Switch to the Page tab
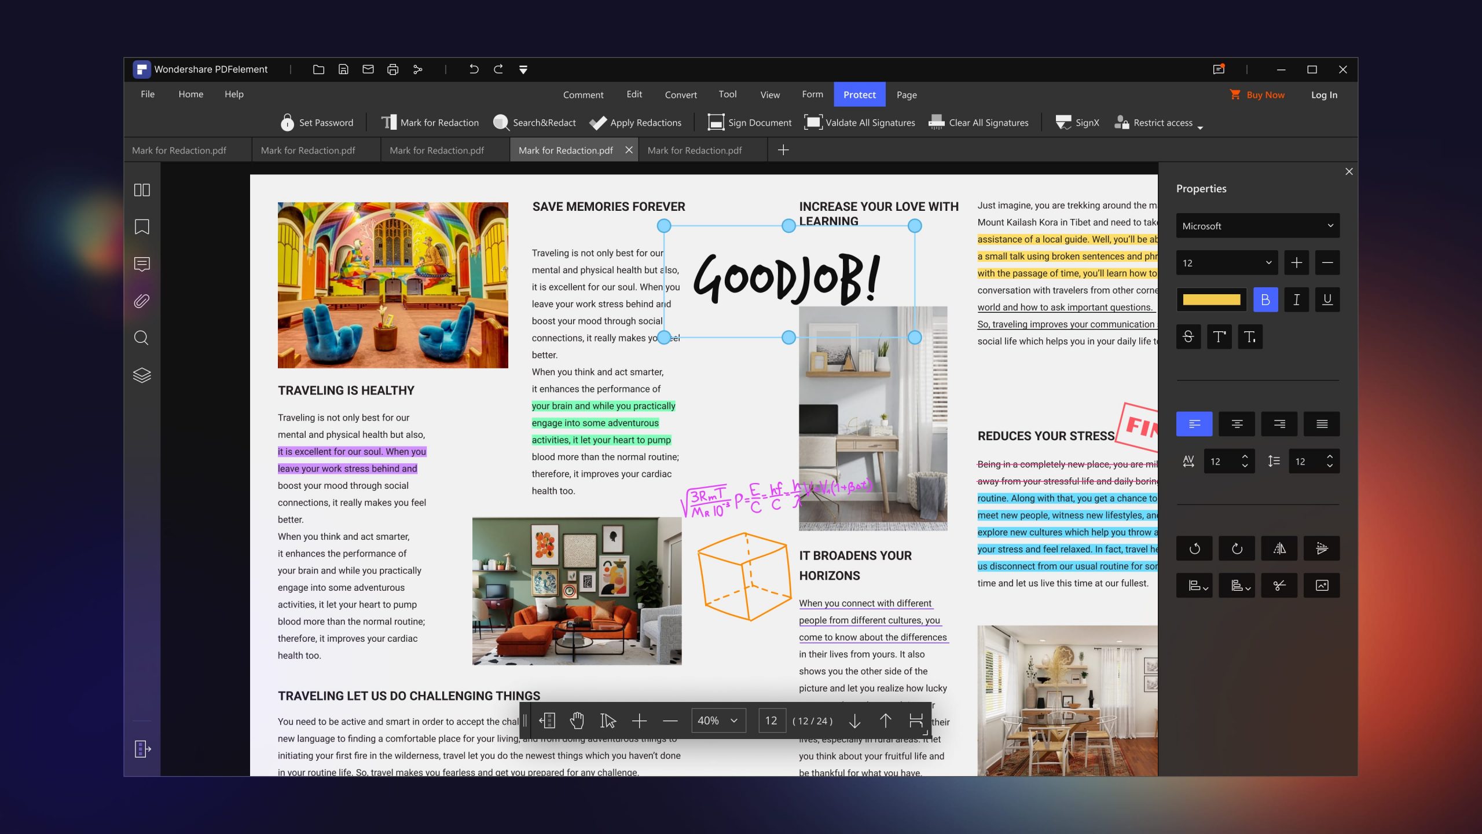The height and width of the screenshot is (834, 1482). (907, 94)
